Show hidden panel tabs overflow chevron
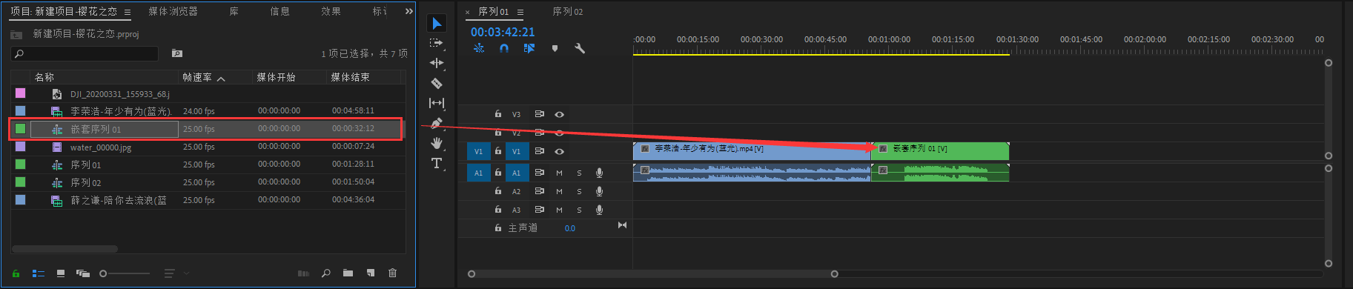 pos(408,12)
